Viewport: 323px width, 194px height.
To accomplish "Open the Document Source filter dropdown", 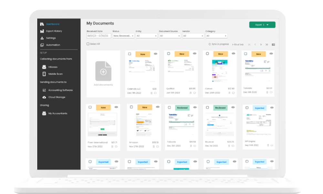I will click(x=170, y=36).
